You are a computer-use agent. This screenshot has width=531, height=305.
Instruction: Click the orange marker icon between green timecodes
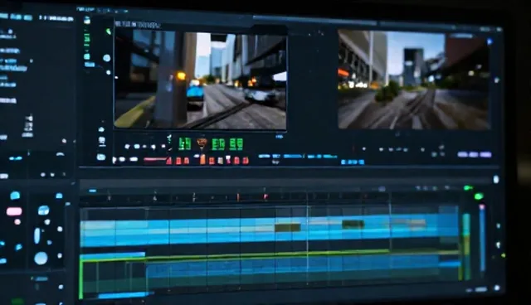point(202,143)
